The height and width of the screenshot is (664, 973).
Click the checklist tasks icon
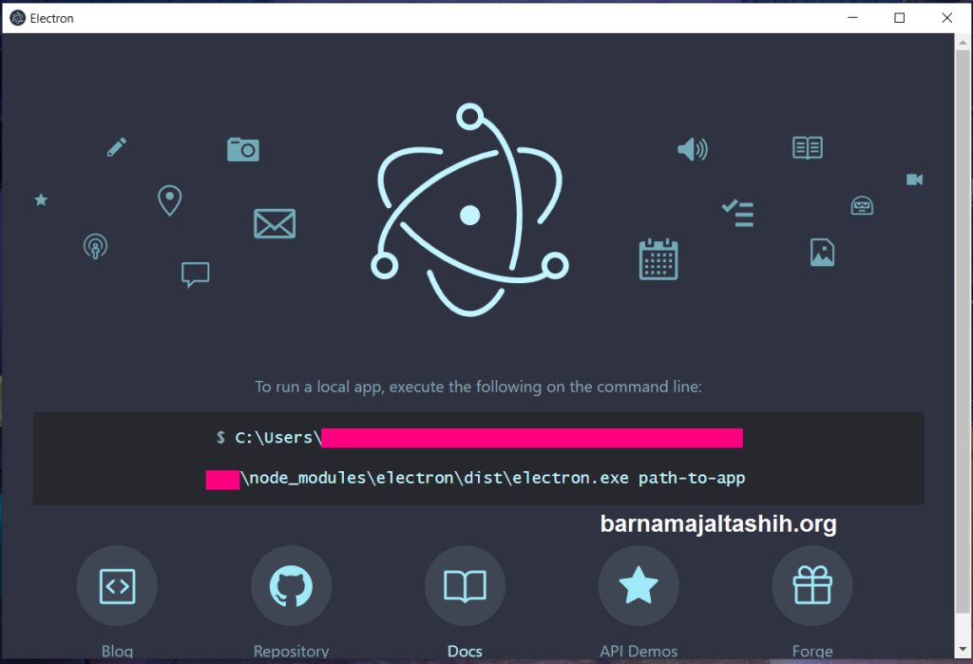[x=737, y=213]
